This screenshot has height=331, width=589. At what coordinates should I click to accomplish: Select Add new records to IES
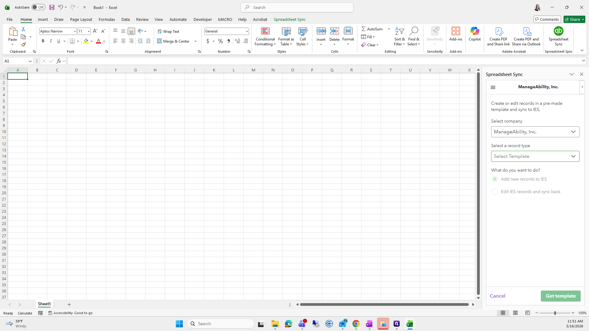tap(495, 179)
